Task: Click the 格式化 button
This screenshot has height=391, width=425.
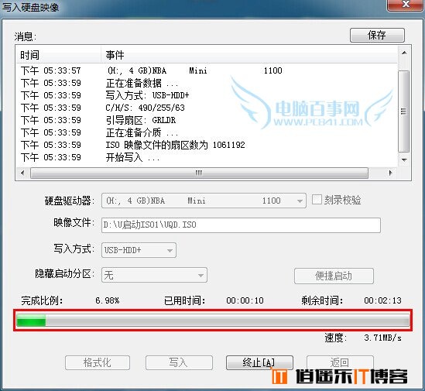Action: click(x=98, y=363)
